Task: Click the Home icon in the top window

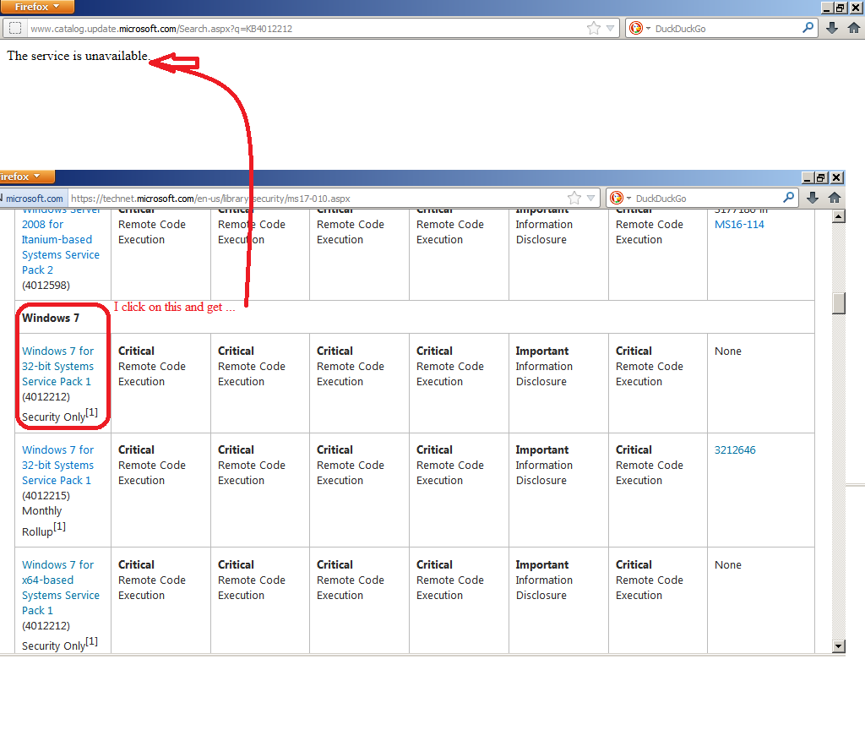Action: [854, 28]
